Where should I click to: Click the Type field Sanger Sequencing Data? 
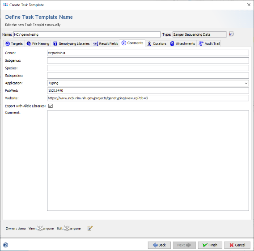pos(199,34)
